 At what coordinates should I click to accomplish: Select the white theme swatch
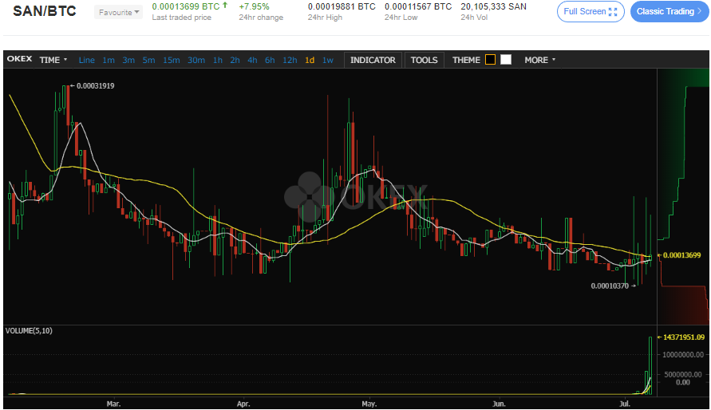coord(506,60)
